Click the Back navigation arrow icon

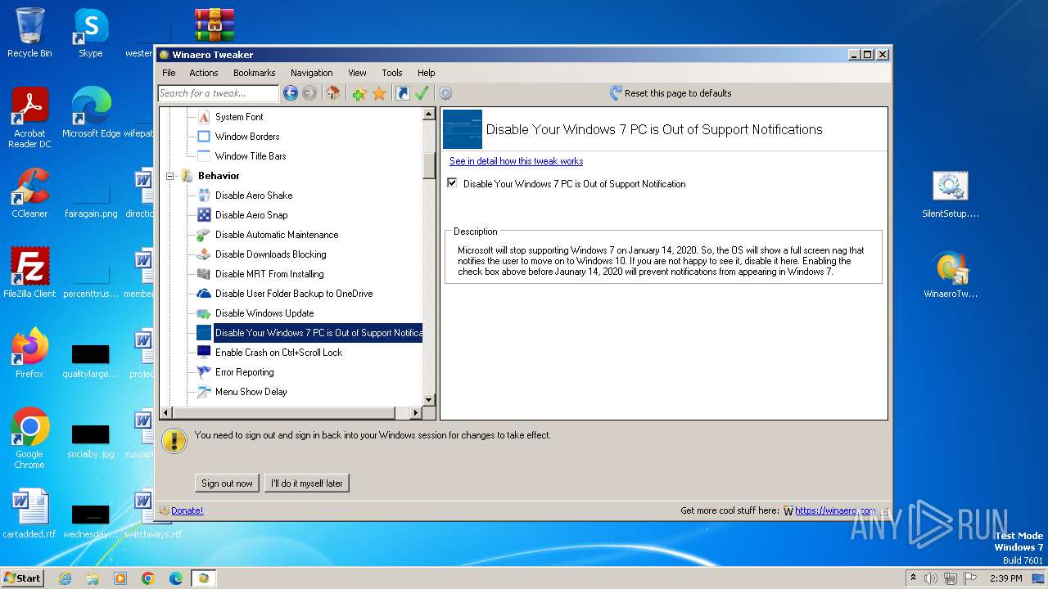click(291, 93)
